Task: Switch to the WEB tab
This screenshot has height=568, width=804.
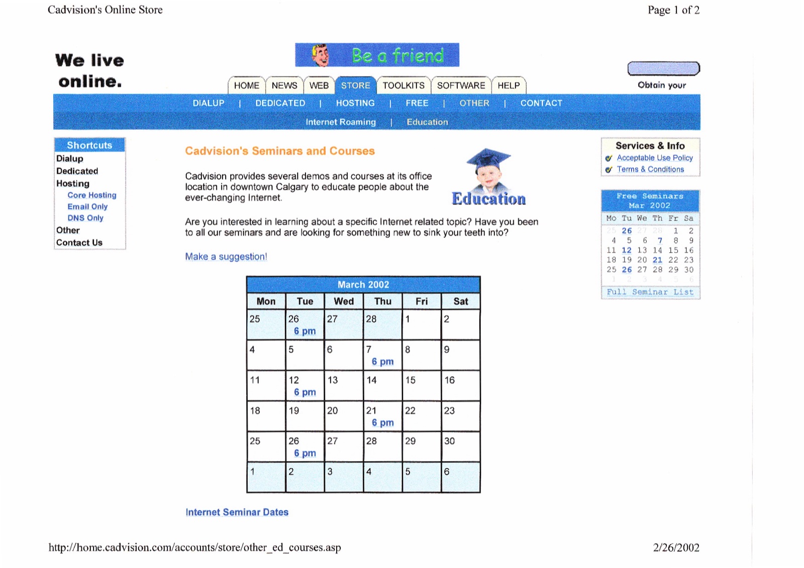Action: (x=319, y=85)
